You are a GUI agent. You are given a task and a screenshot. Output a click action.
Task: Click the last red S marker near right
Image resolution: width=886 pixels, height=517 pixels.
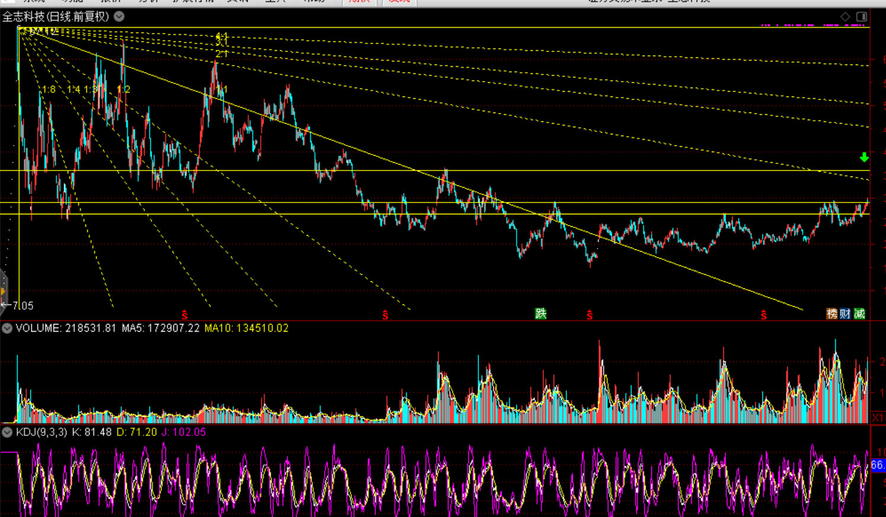[x=764, y=315]
